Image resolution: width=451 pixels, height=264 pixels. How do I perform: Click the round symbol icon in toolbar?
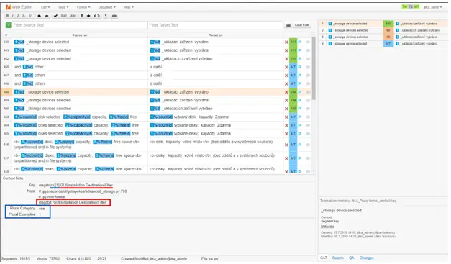point(82,16)
